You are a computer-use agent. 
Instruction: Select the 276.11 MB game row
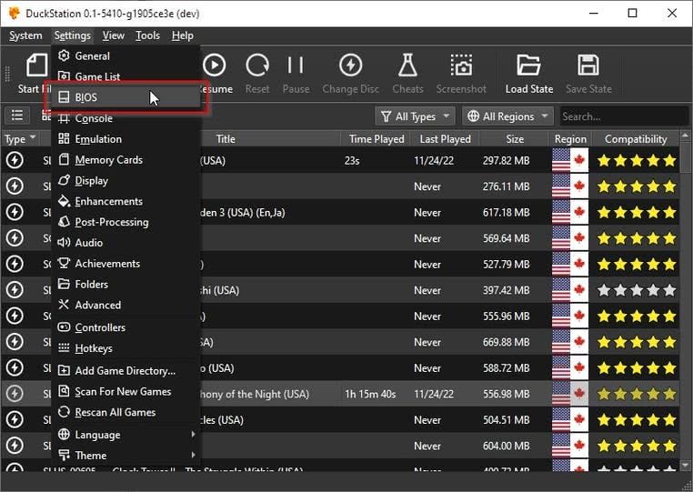pyautogui.click(x=340, y=186)
